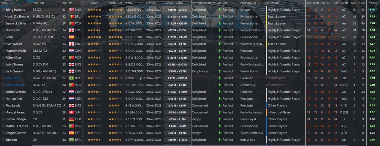Click Jack Grealish's Very Happy status
The height and width of the screenshot is (146, 380).
tap(199, 71)
